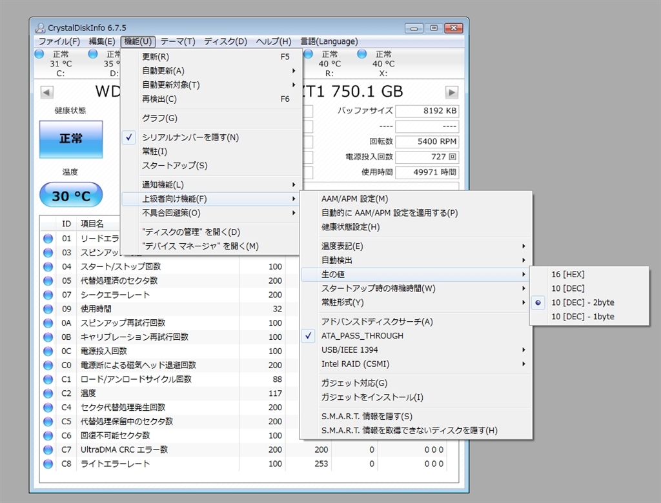Choose 更新(R) refresh menu entry
Viewport: 661px width, 503px height.
pyautogui.click(x=211, y=57)
